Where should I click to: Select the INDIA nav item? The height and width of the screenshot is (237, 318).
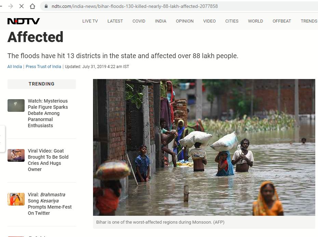point(161,21)
